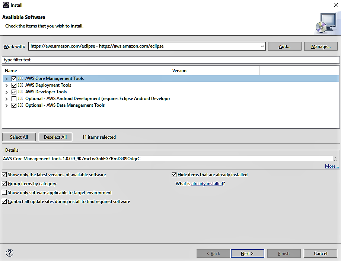Click the Details scroll up arrow

[335, 157]
